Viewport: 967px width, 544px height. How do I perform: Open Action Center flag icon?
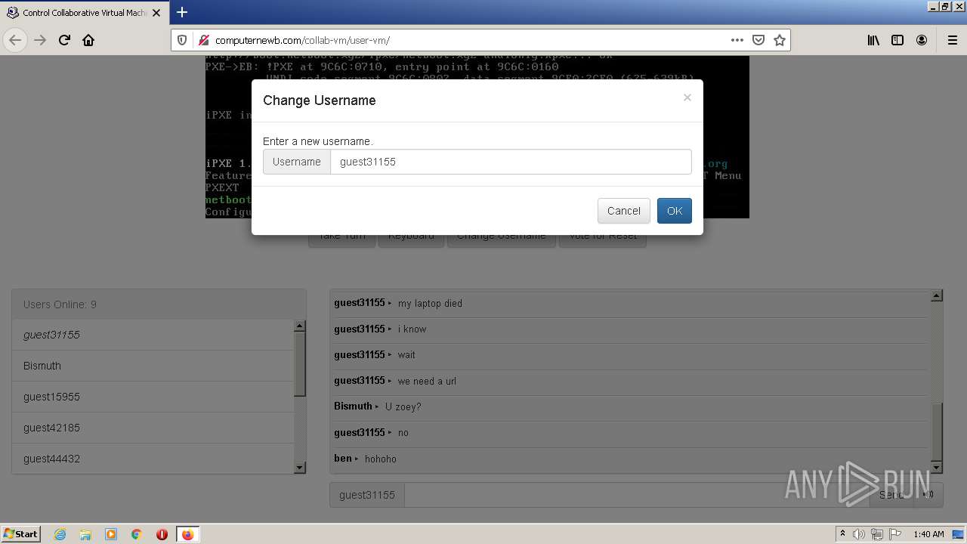[895, 534]
